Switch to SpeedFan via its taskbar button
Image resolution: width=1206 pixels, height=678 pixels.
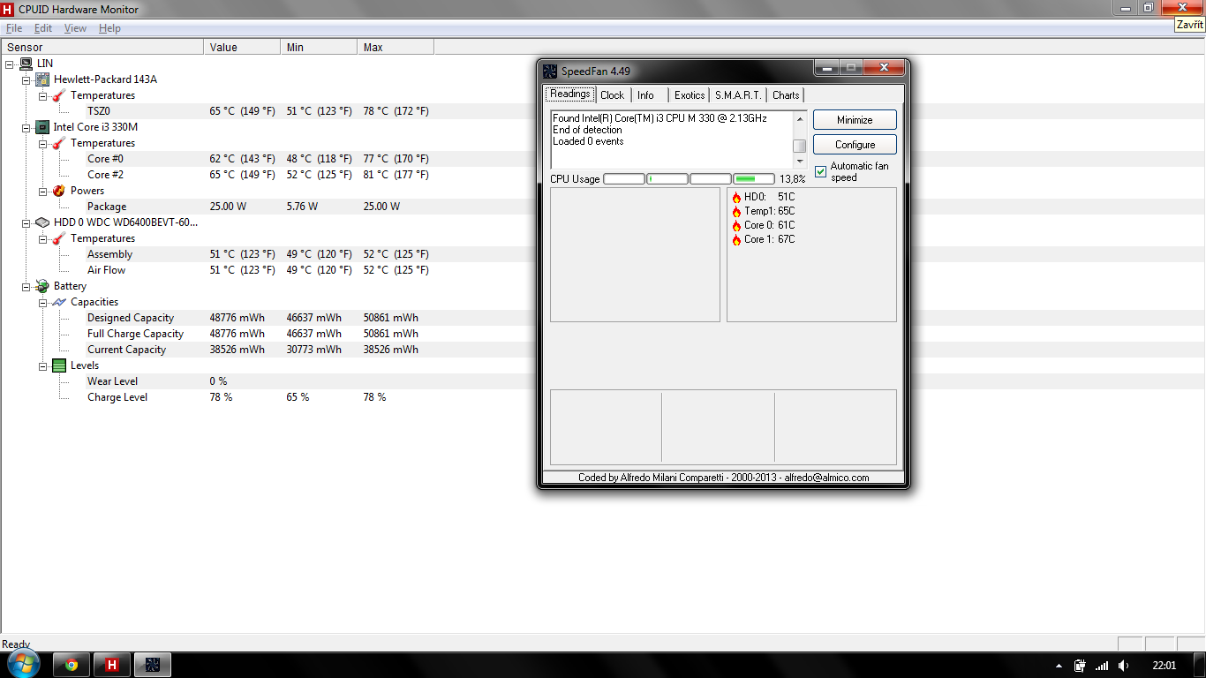point(153,665)
